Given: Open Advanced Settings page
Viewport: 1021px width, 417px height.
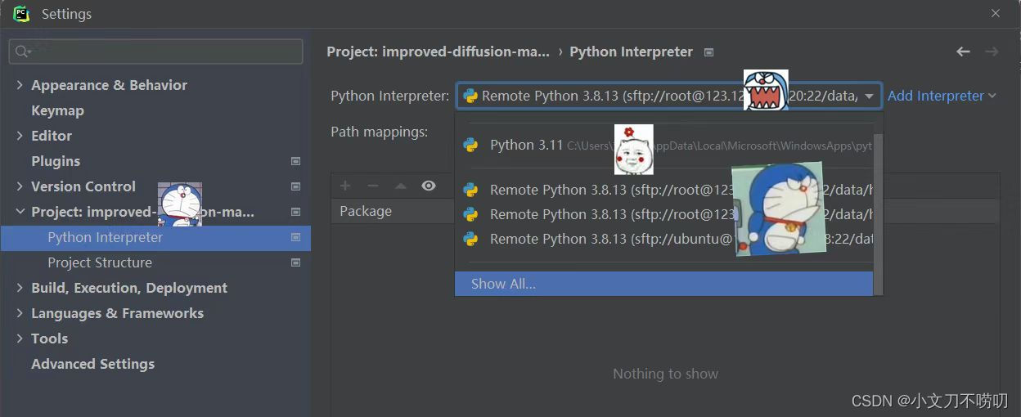Looking at the screenshot, I should click(x=92, y=364).
